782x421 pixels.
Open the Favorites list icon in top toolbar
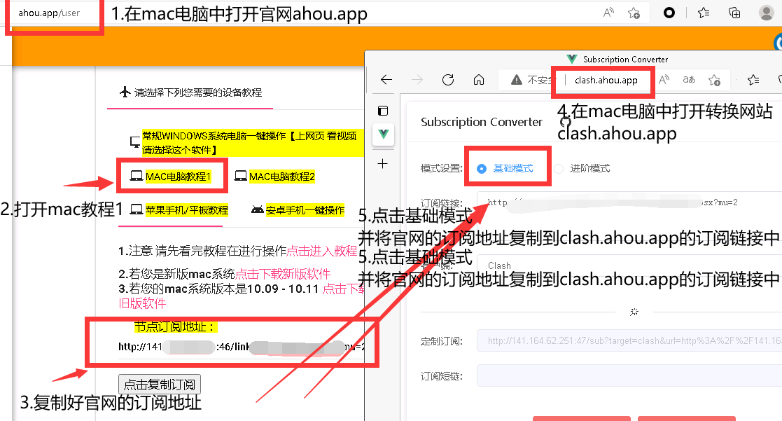(704, 13)
